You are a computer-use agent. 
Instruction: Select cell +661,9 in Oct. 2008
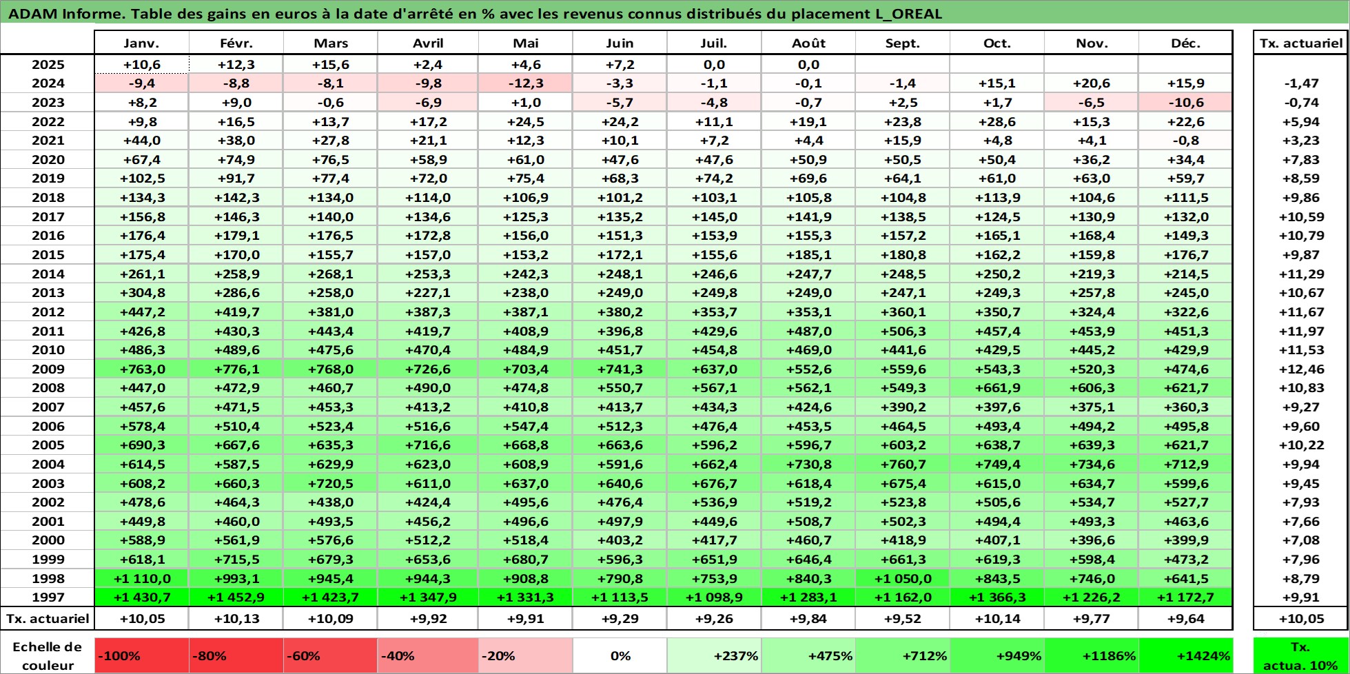(997, 388)
